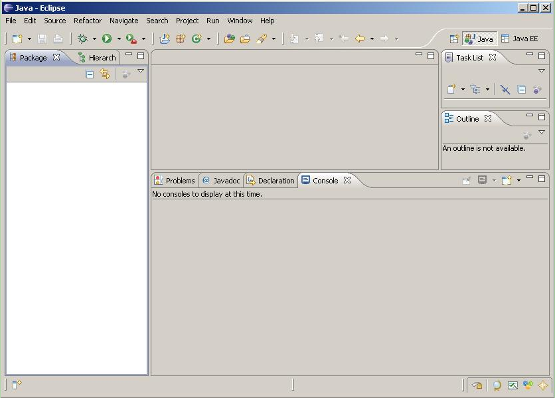
Task: Collapse all in the Task List
Action: pyautogui.click(x=521, y=89)
